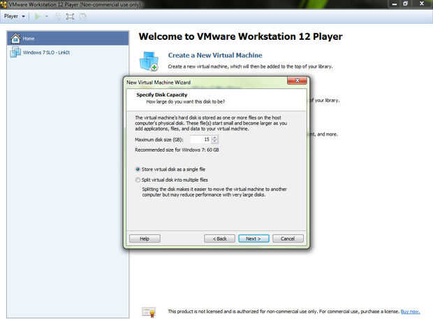The image size is (433, 325).
Task: Click the Windows 7 SLO VM icon
Action: click(15, 52)
